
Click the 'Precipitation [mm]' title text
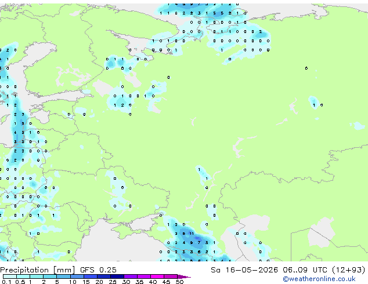38,270
